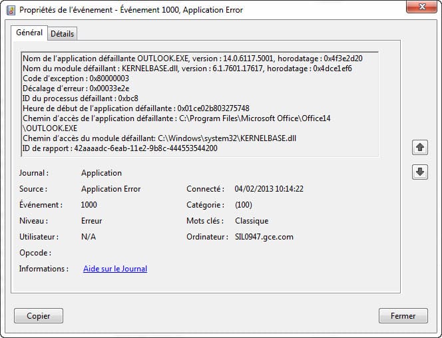Click the Informations label
Screen dimensions: 442x338
44,269
